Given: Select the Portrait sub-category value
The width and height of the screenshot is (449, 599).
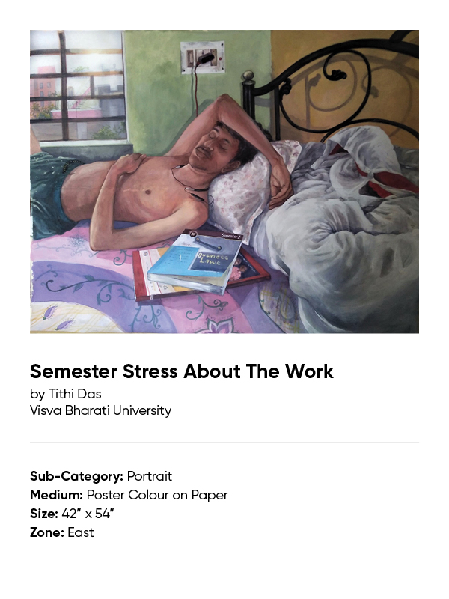Looking at the screenshot, I should click(149, 476).
